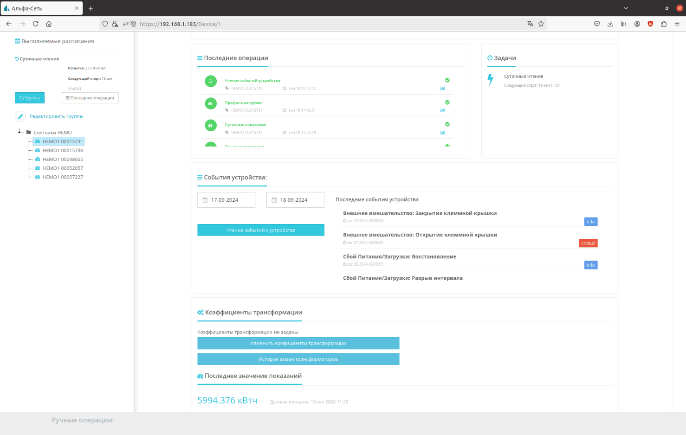The image size is (686, 435).
Task: Click info badge on Закрытие клеммной крышки event
Action: pos(591,222)
